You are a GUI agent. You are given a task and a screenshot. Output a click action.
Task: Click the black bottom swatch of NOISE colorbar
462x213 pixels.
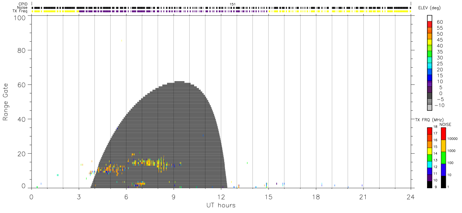[x=443, y=182]
